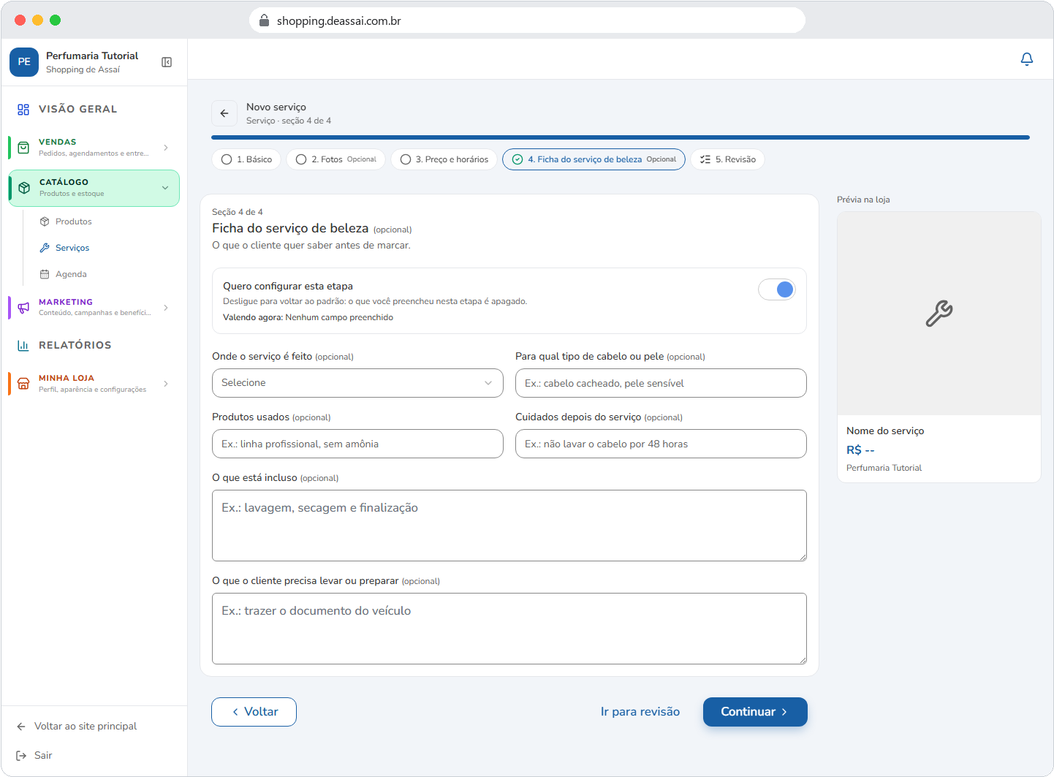Go to step 5. Revisão

coord(727,159)
